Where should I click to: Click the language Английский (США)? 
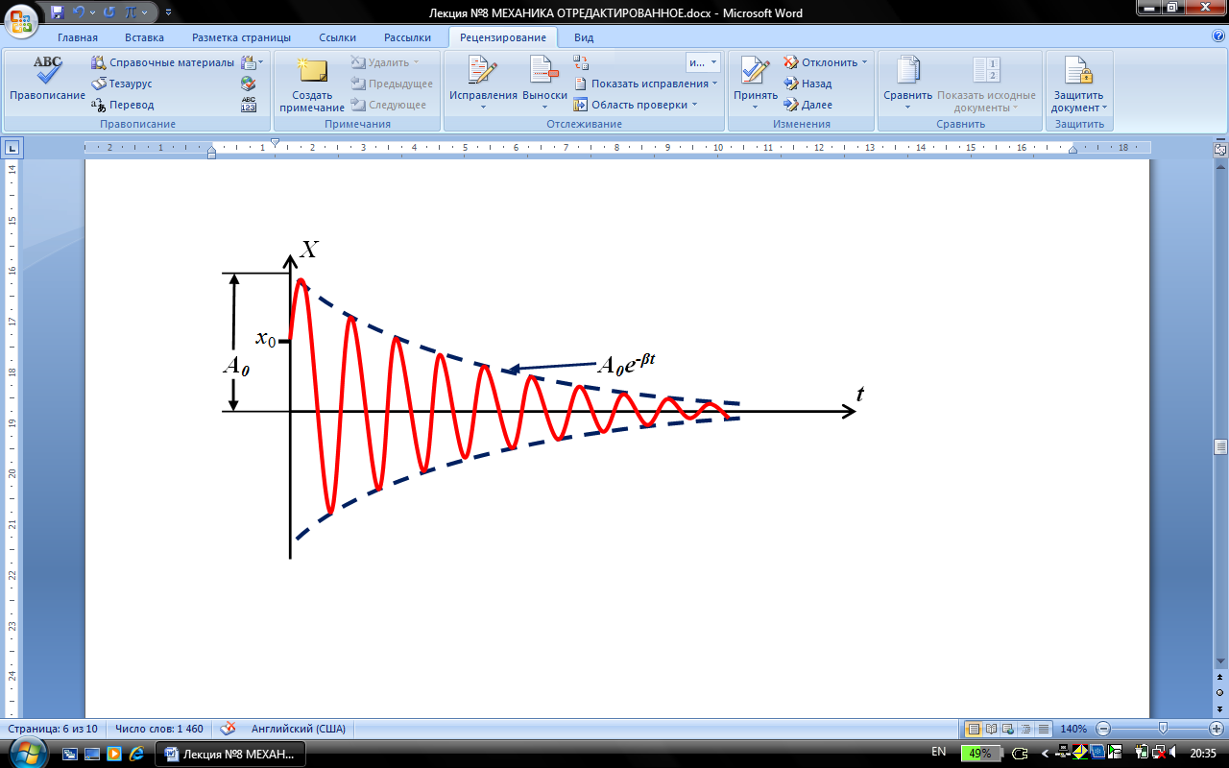298,729
